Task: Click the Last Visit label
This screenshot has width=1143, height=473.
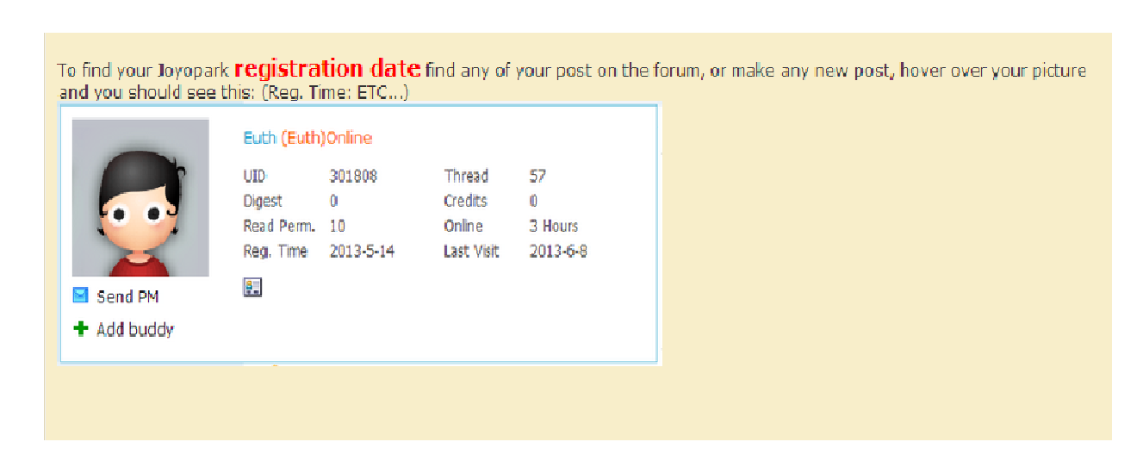Action: [x=471, y=252]
